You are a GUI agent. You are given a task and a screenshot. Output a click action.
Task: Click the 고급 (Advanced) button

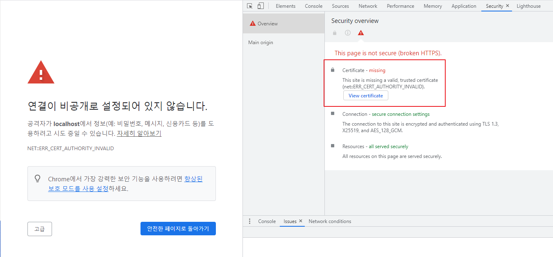click(x=40, y=229)
